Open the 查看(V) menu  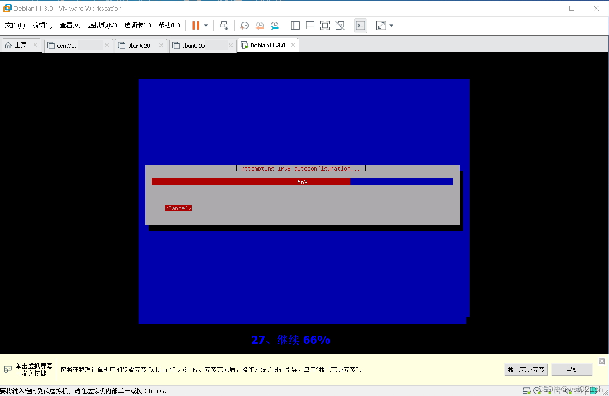pos(70,25)
